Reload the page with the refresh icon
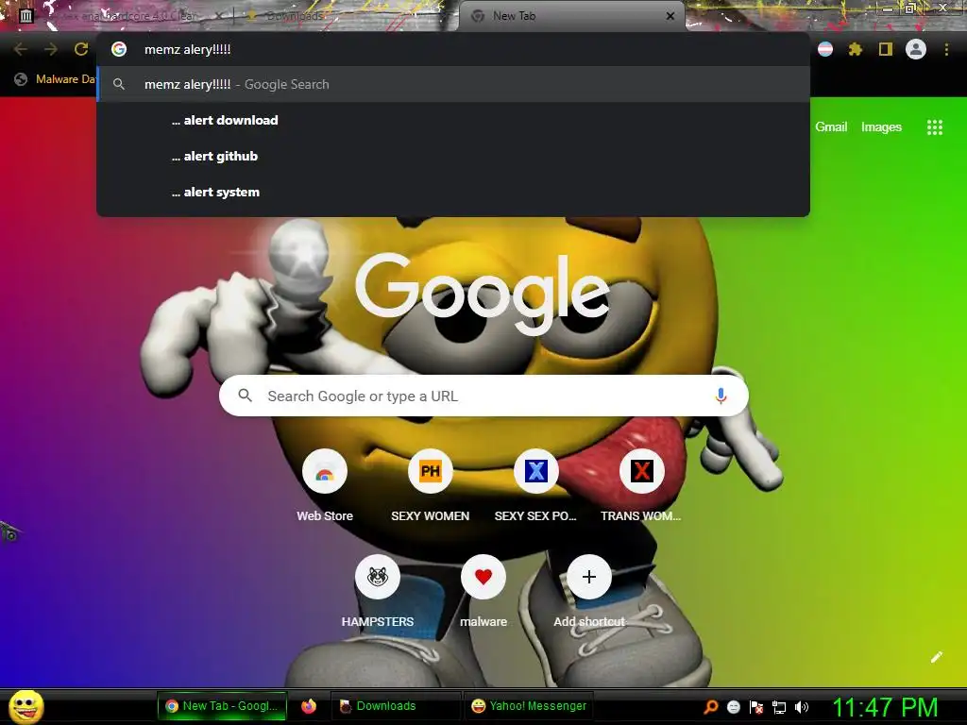This screenshot has width=967, height=725. (x=81, y=49)
